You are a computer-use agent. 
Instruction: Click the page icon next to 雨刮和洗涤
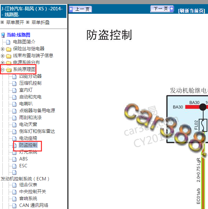(14, 118)
